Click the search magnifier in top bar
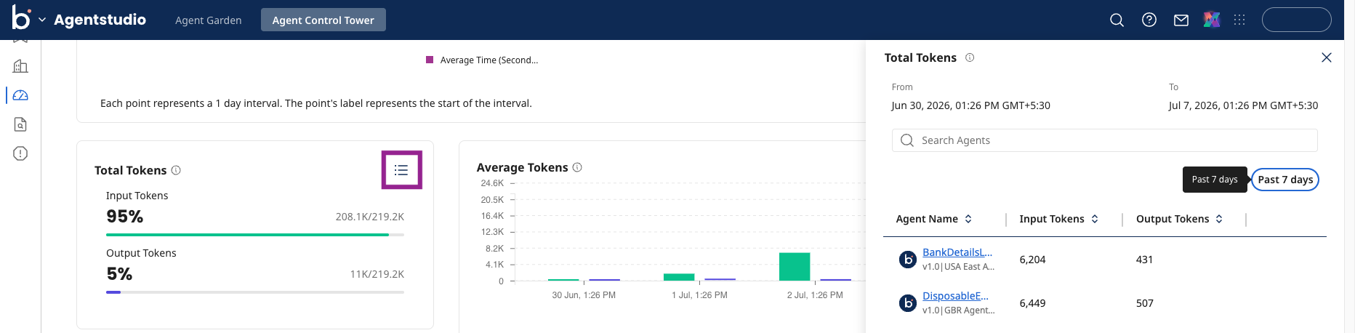Image resolution: width=1355 pixels, height=333 pixels. [1117, 20]
